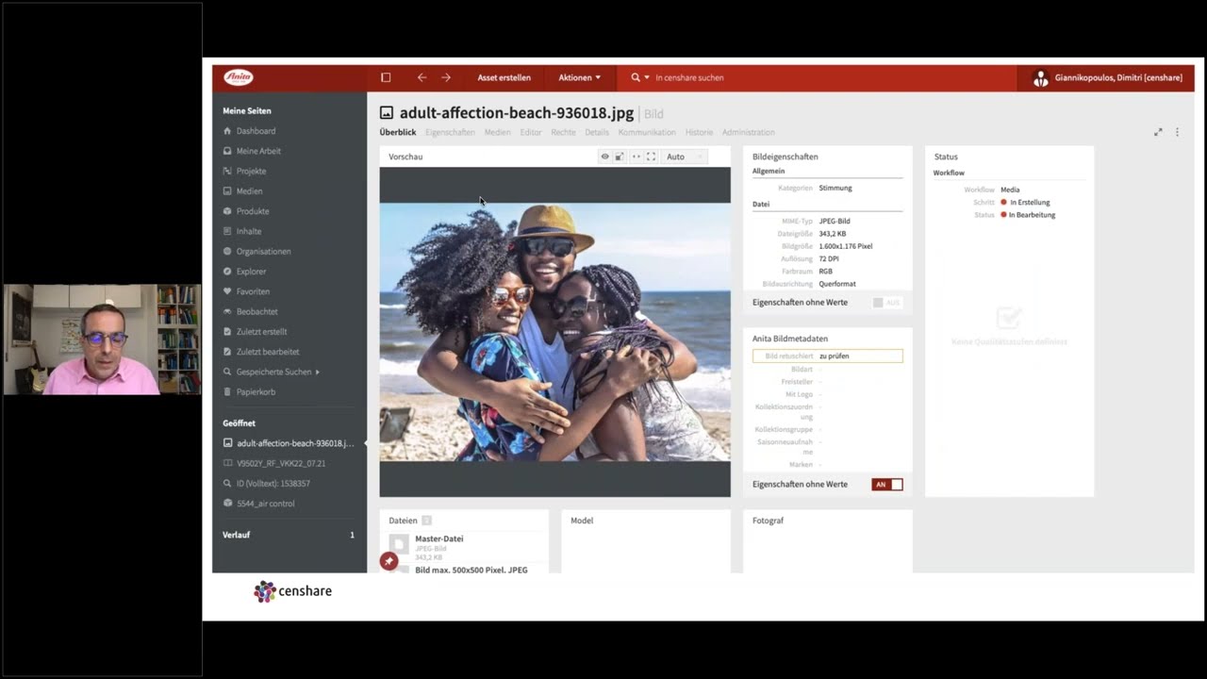Click the forward navigation arrow
The width and height of the screenshot is (1207, 679).
point(446,77)
